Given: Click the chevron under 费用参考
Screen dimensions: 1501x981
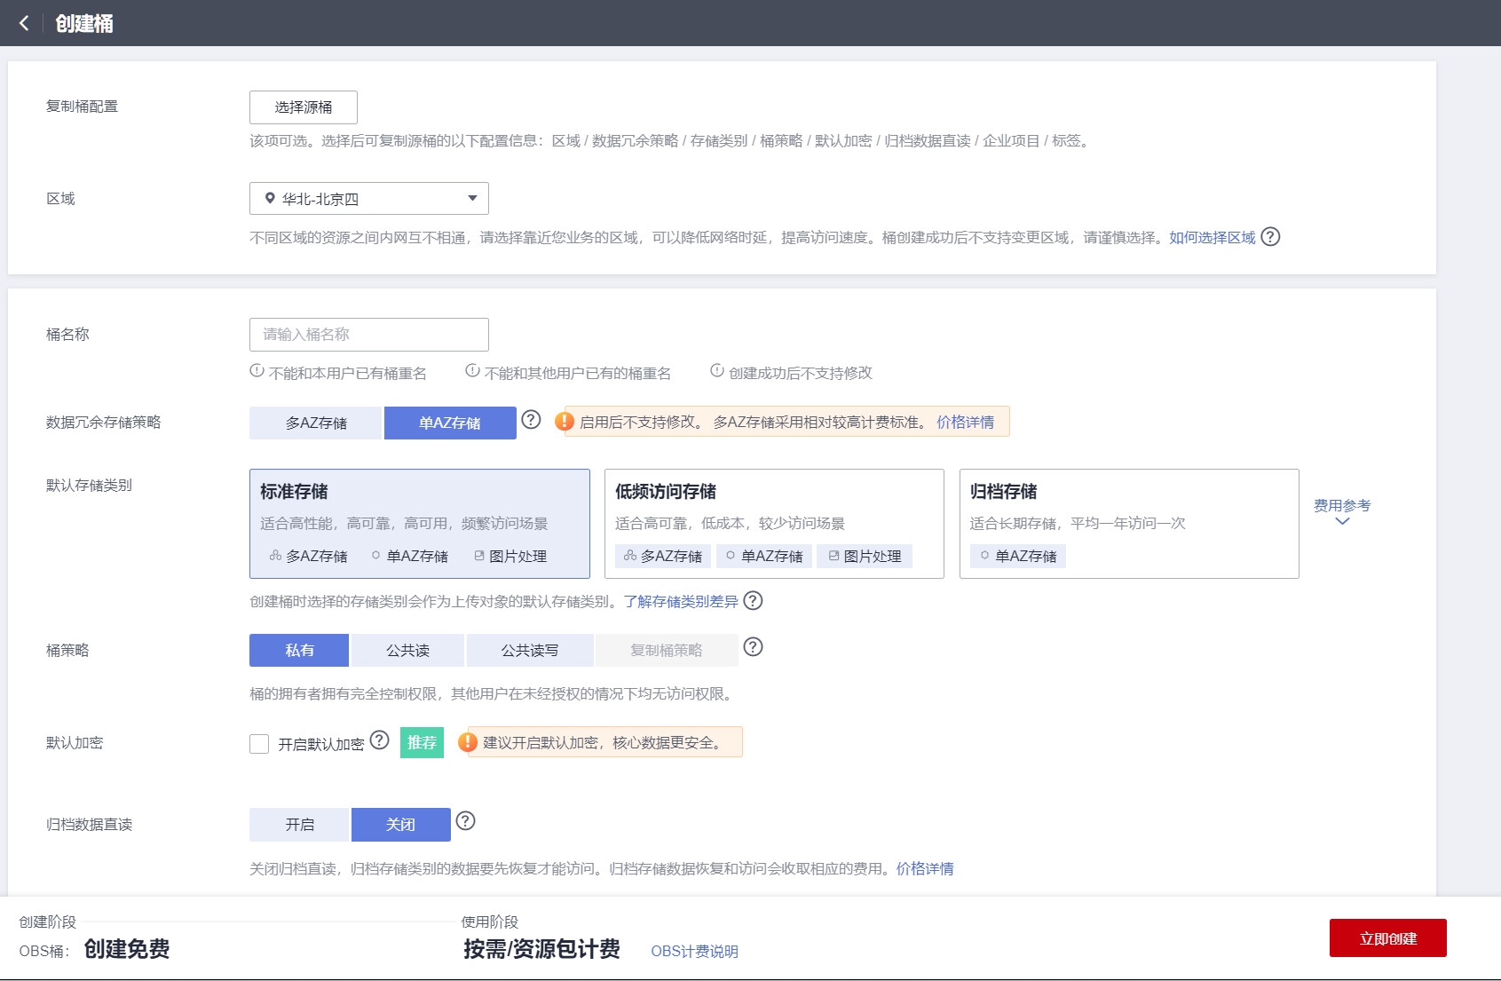Looking at the screenshot, I should click(x=1342, y=521).
